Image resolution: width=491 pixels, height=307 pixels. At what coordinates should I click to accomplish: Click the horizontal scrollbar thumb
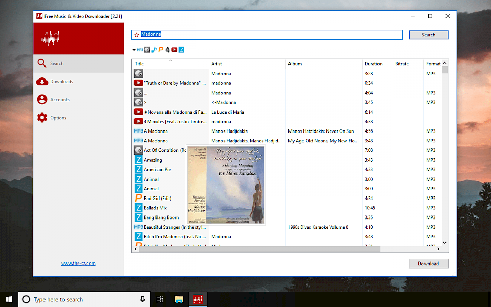259,249
